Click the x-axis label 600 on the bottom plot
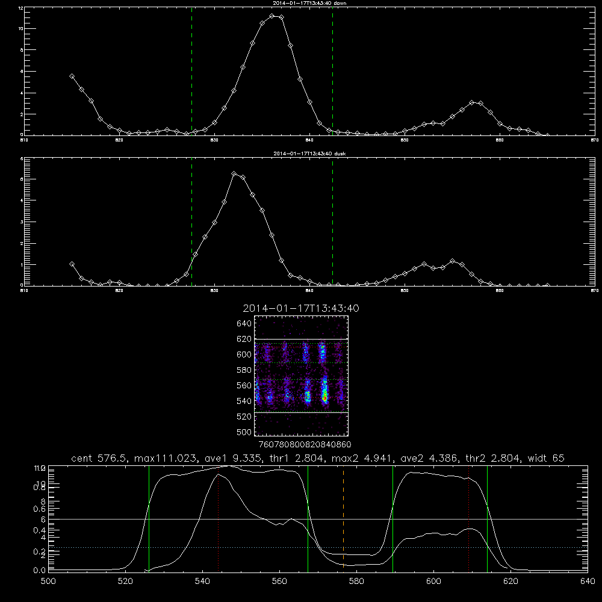602x602 pixels. pyautogui.click(x=433, y=581)
